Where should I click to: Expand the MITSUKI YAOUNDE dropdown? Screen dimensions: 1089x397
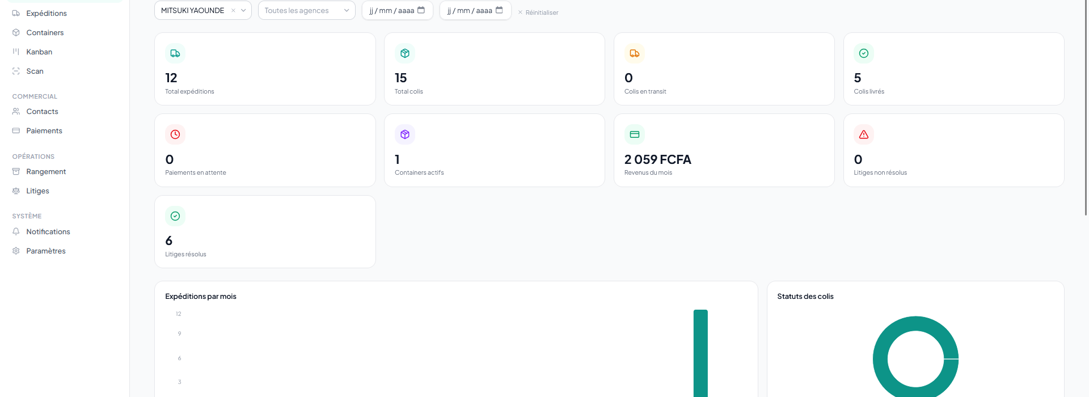pos(243,10)
